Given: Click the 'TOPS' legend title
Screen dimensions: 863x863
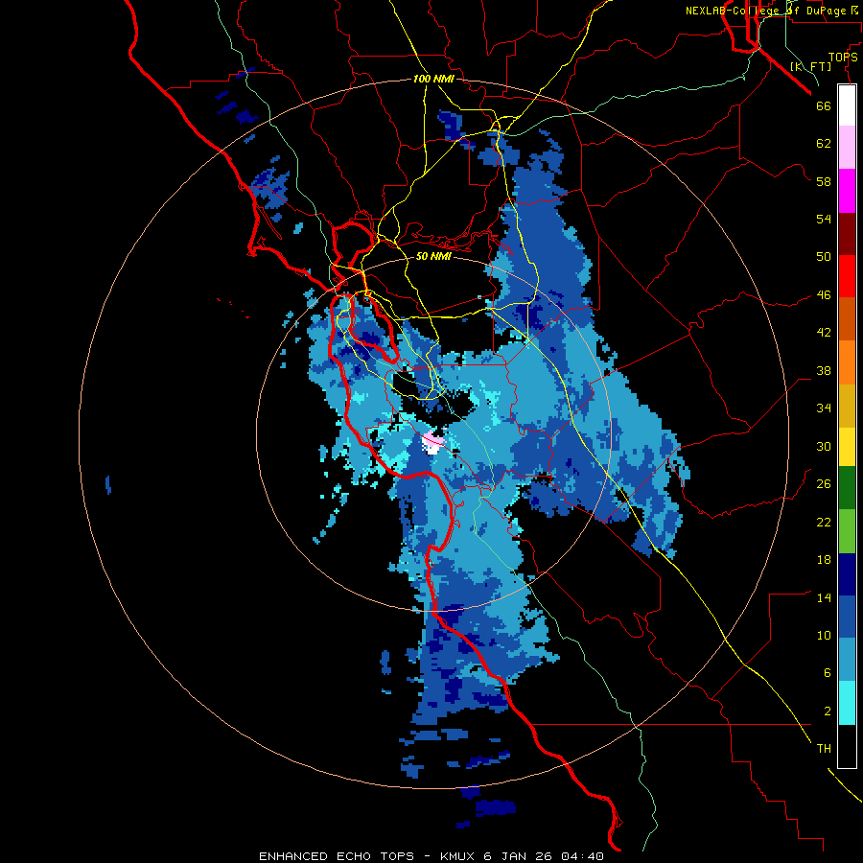Looking at the screenshot, I should (x=843, y=57).
